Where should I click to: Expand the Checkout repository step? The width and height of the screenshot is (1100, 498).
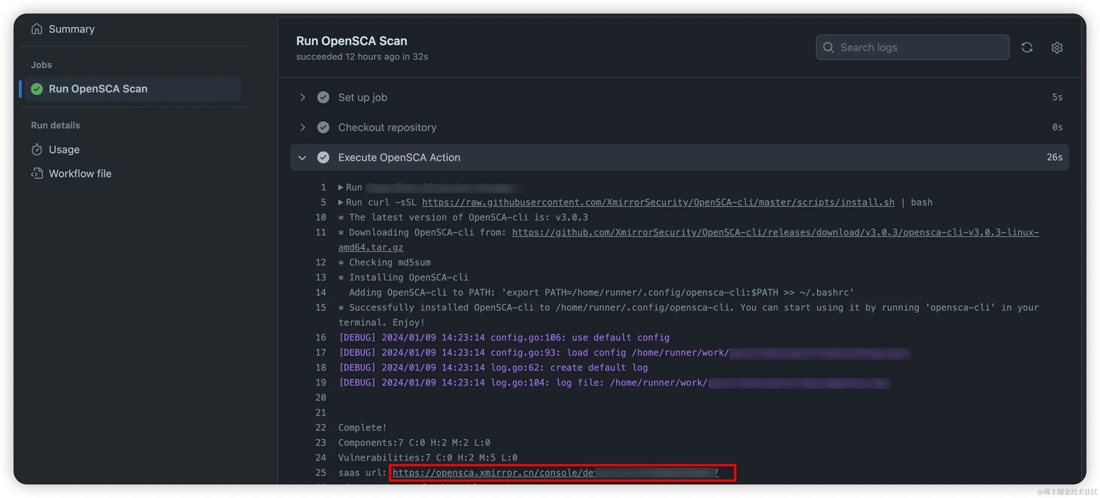tap(302, 127)
